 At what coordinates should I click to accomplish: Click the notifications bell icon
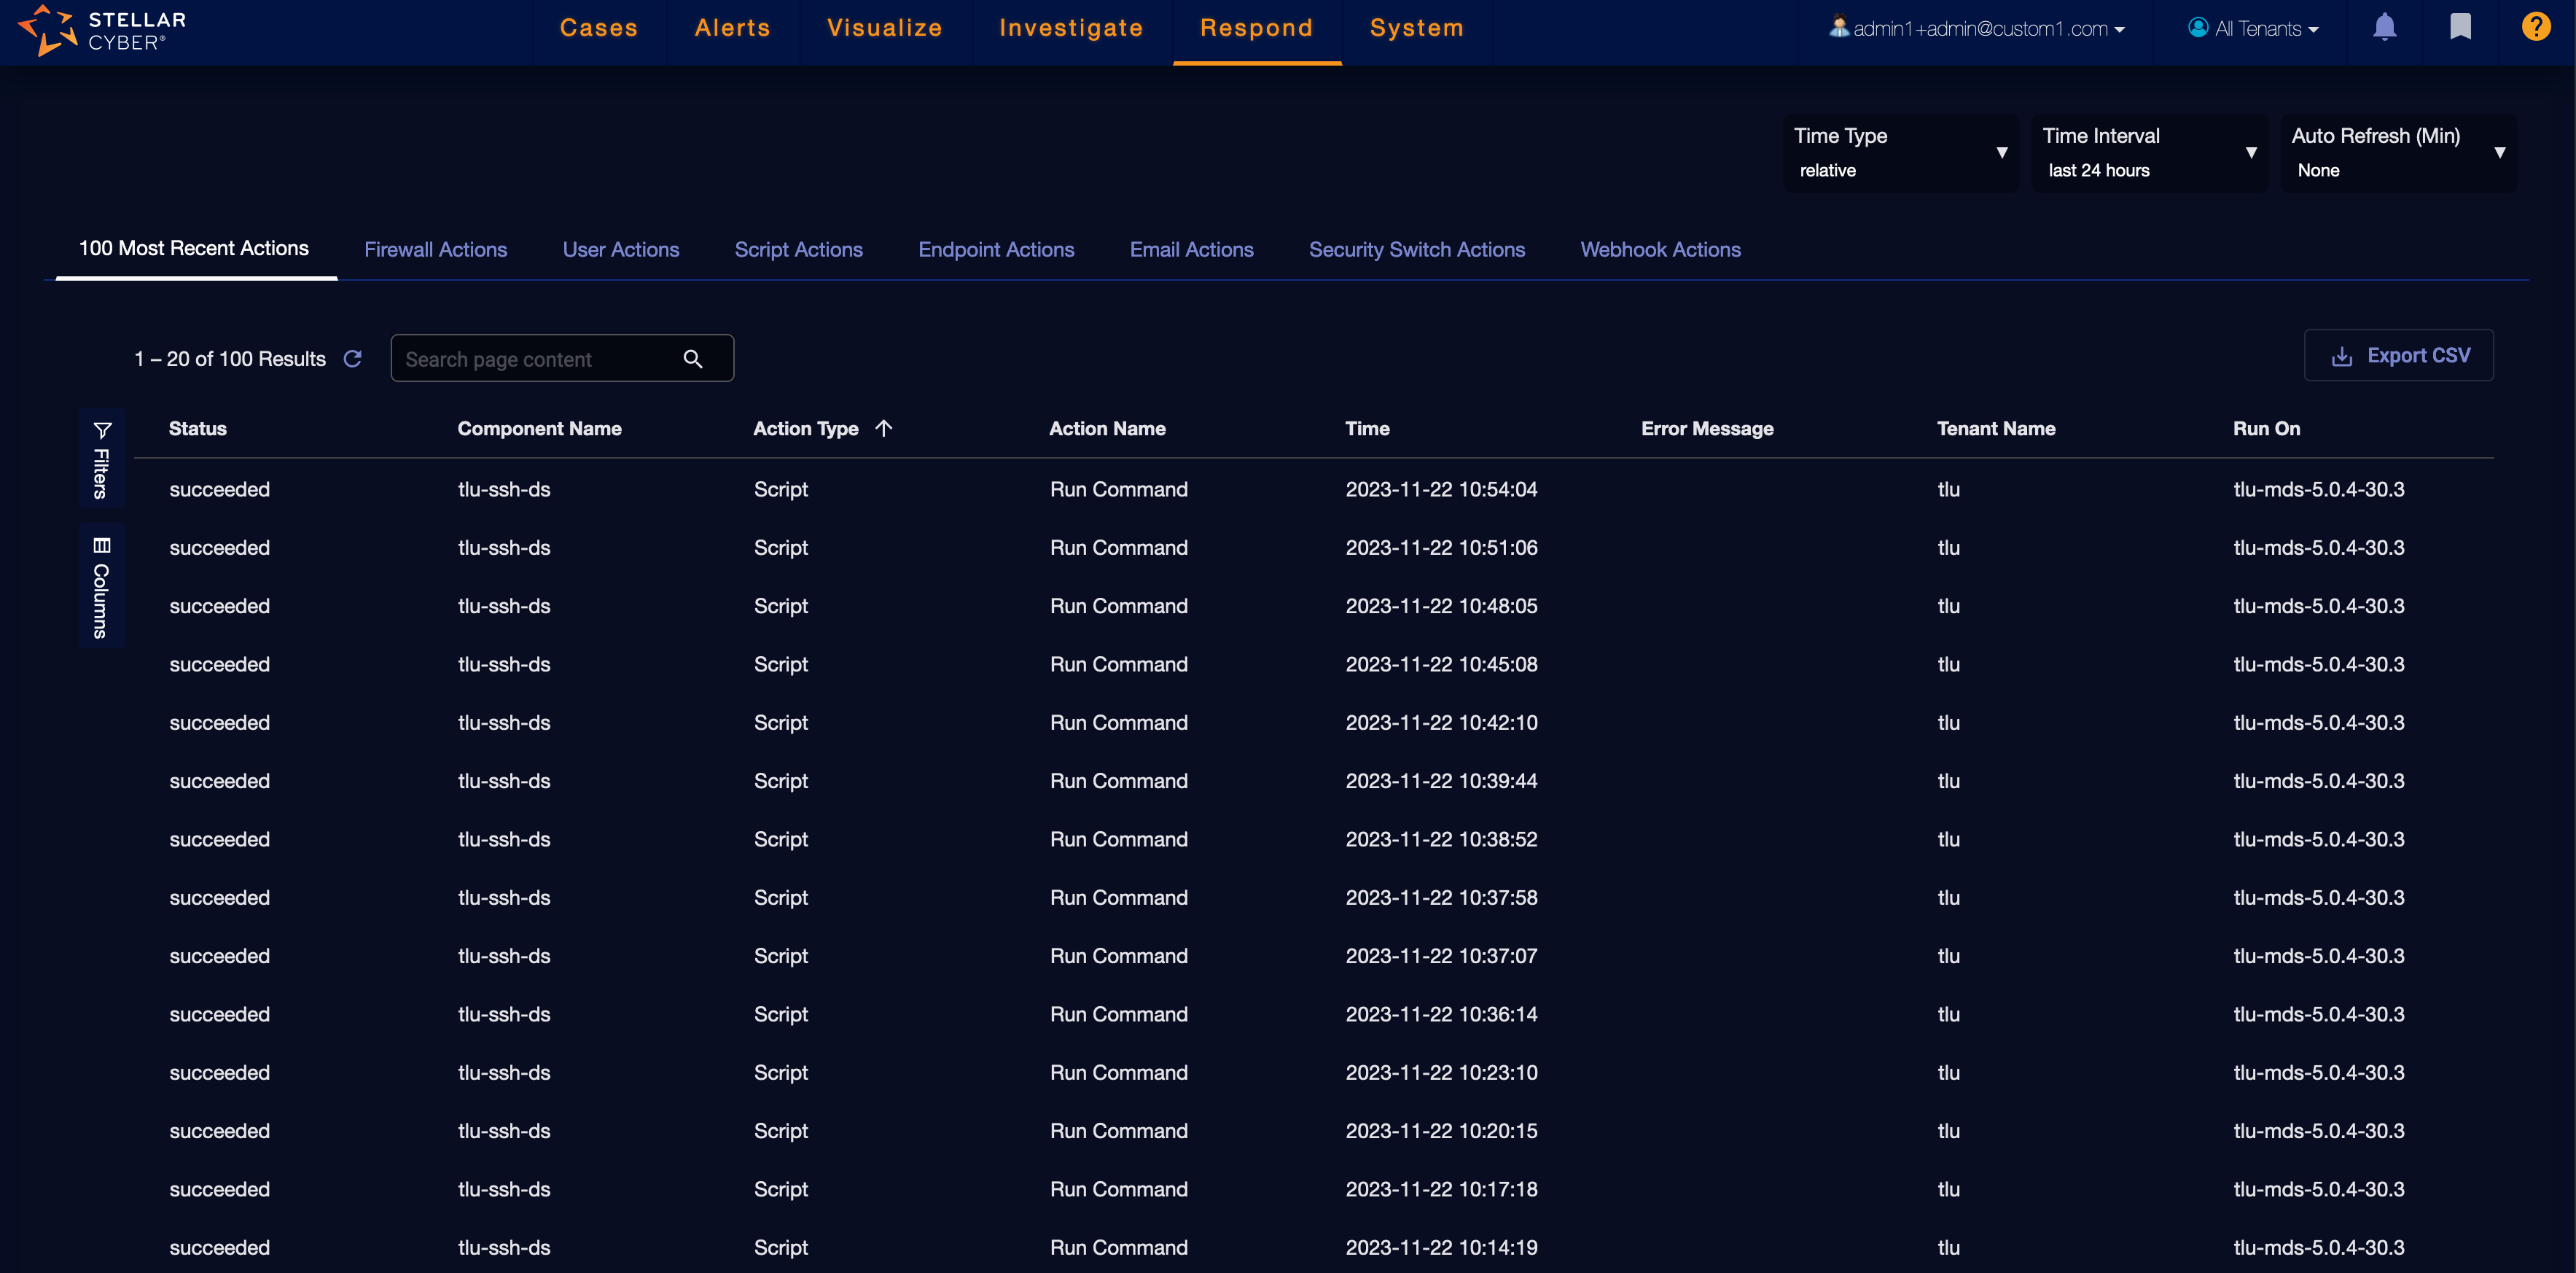[x=2384, y=27]
